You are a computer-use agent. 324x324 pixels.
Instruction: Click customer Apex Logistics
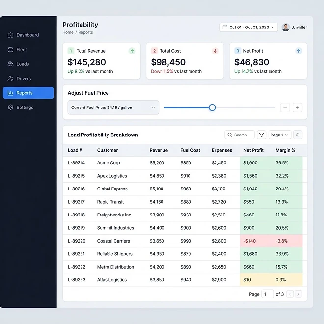point(112,176)
